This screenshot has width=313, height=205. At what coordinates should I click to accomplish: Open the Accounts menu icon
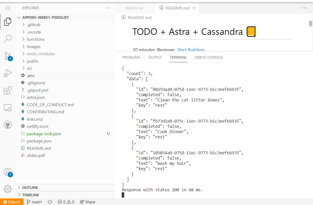[8, 173]
